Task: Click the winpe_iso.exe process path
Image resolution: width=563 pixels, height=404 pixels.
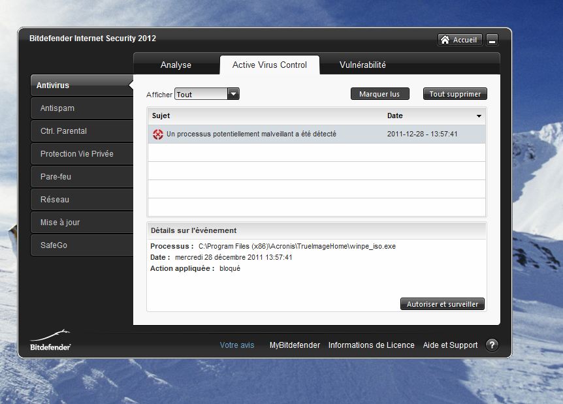Action: (x=297, y=247)
